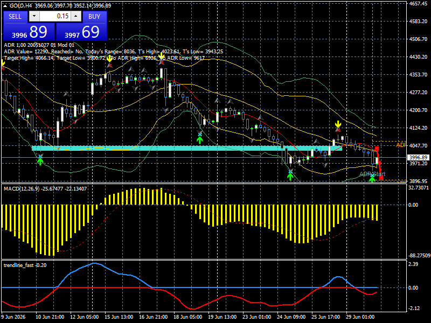The image size is (431, 323).
Task: Click the MACD(12,26,9) indicator label
Action: pos(45,189)
